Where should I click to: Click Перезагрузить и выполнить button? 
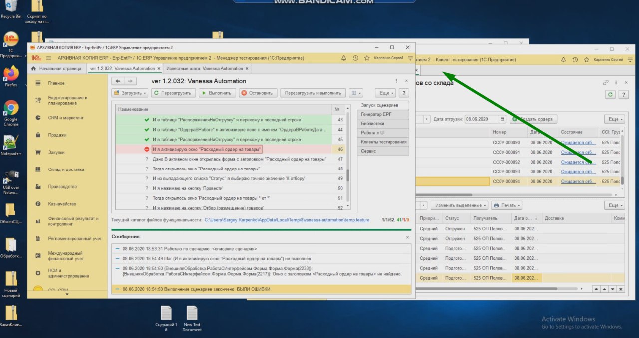pos(313,93)
